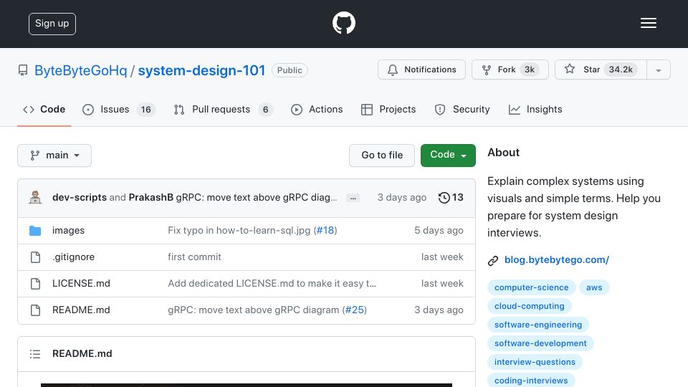Open the LICENSE.md file
This screenshot has height=387, width=688.
coord(81,284)
